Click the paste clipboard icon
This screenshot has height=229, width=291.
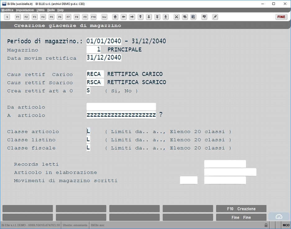(x=193, y=17)
